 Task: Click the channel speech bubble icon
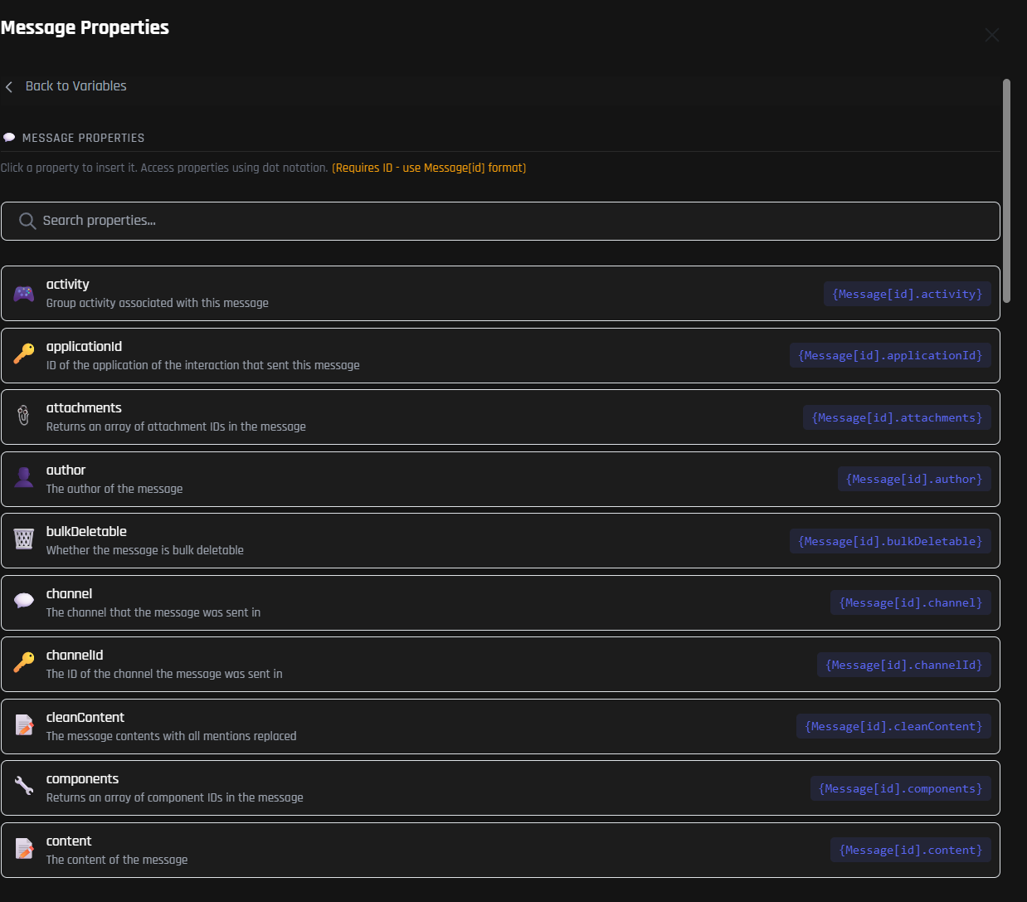coord(24,601)
